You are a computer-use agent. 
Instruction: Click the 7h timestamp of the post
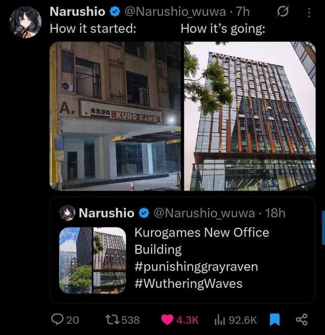243,12
